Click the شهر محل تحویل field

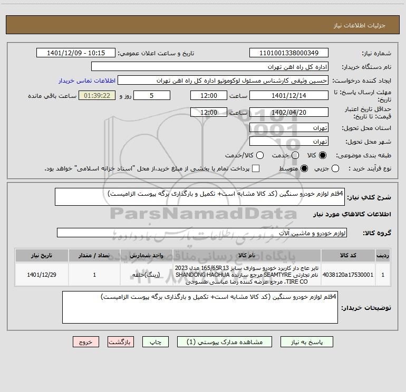pos(289,141)
